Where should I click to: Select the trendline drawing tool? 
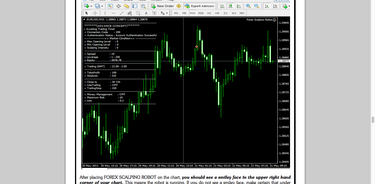122,13
